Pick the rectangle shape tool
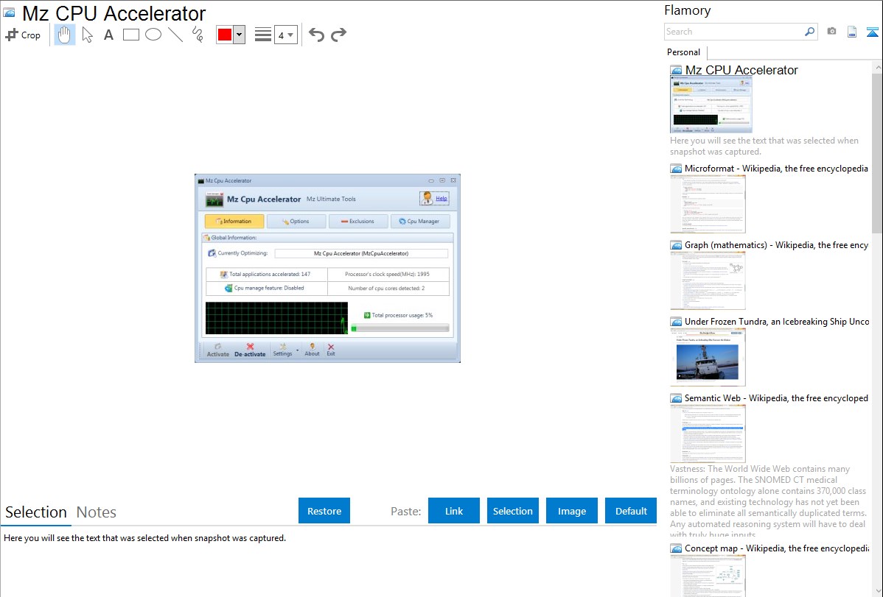This screenshot has height=597, width=883. pyautogui.click(x=130, y=35)
